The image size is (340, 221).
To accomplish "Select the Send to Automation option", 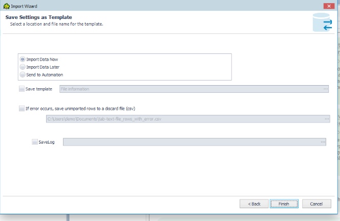I will [22, 75].
